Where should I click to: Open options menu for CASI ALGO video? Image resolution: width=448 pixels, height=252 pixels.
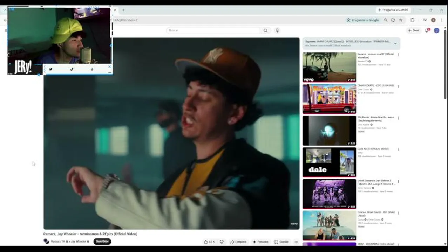click(x=398, y=149)
